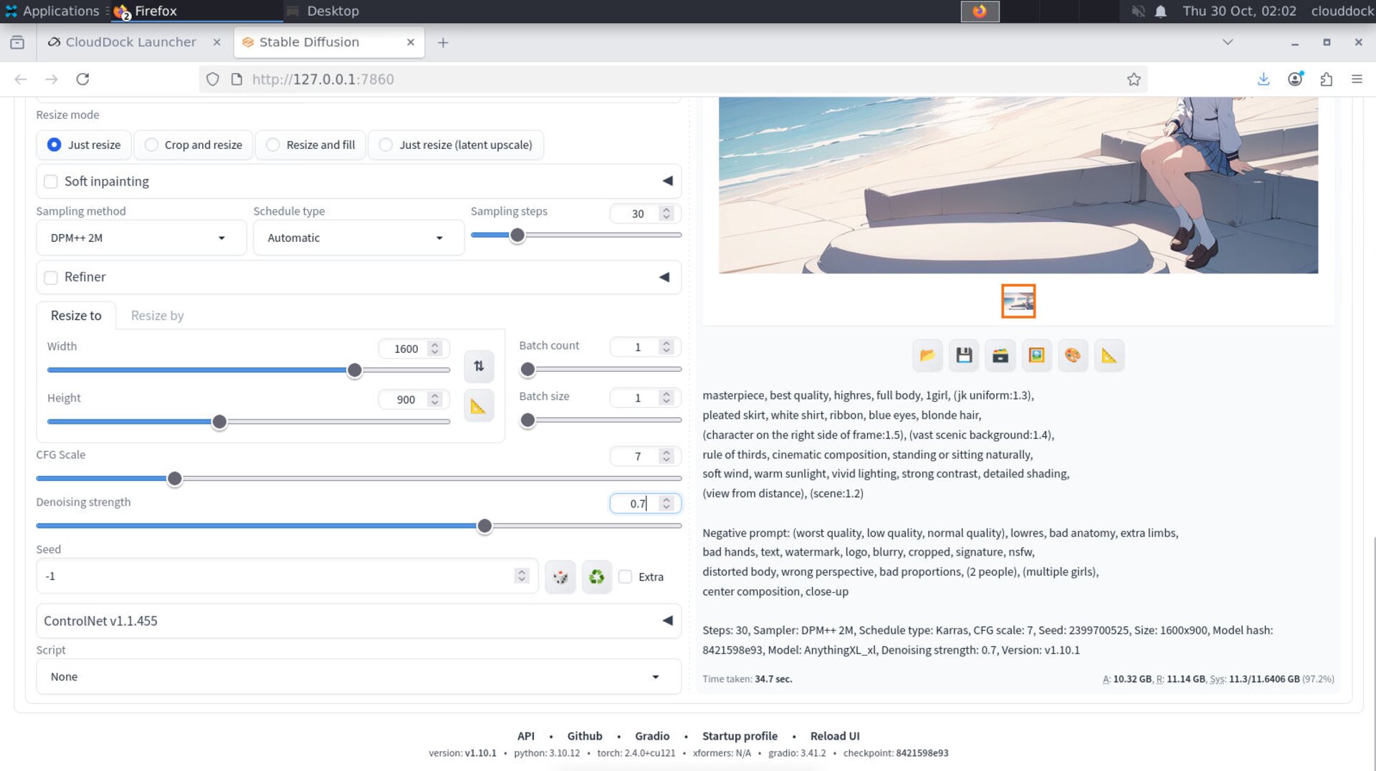The image size is (1376, 771).
Task: Switch to the CloudDock Launcher browser tab
Action: click(x=130, y=42)
